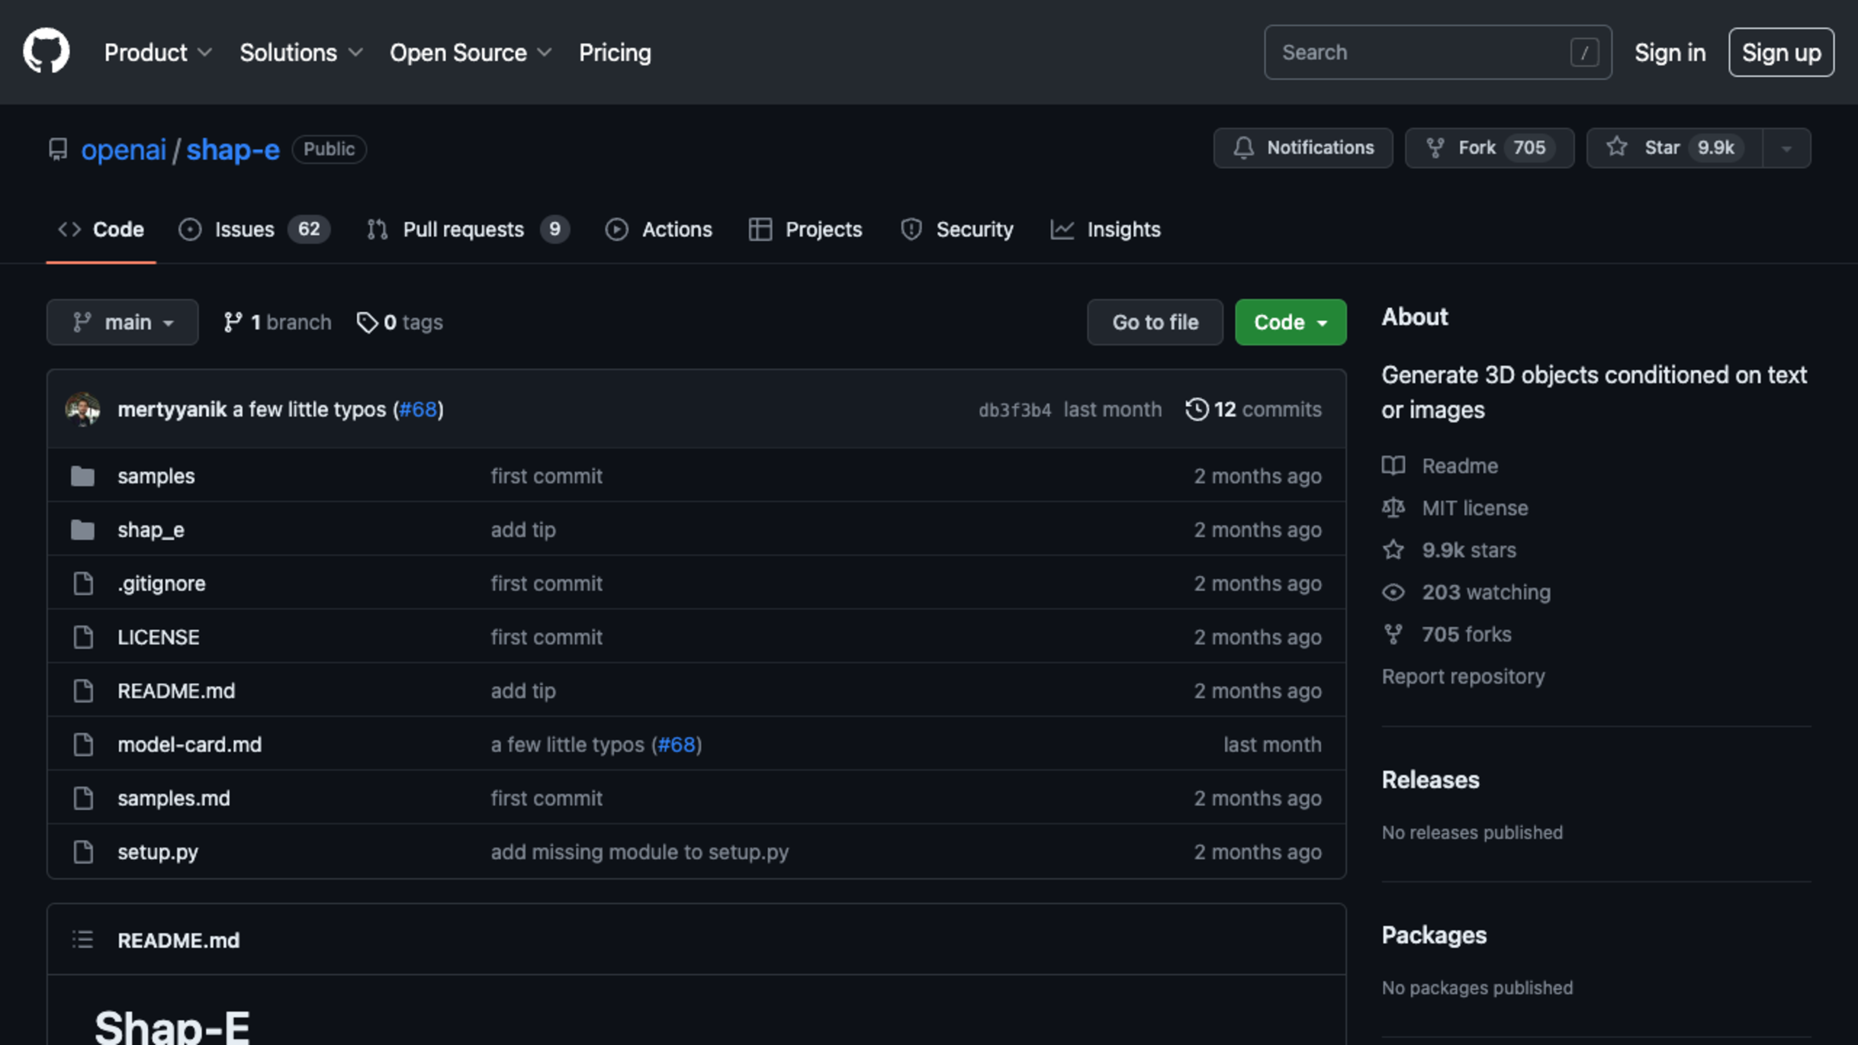
Task: Open commit hash db3f3b4
Action: click(1015, 410)
